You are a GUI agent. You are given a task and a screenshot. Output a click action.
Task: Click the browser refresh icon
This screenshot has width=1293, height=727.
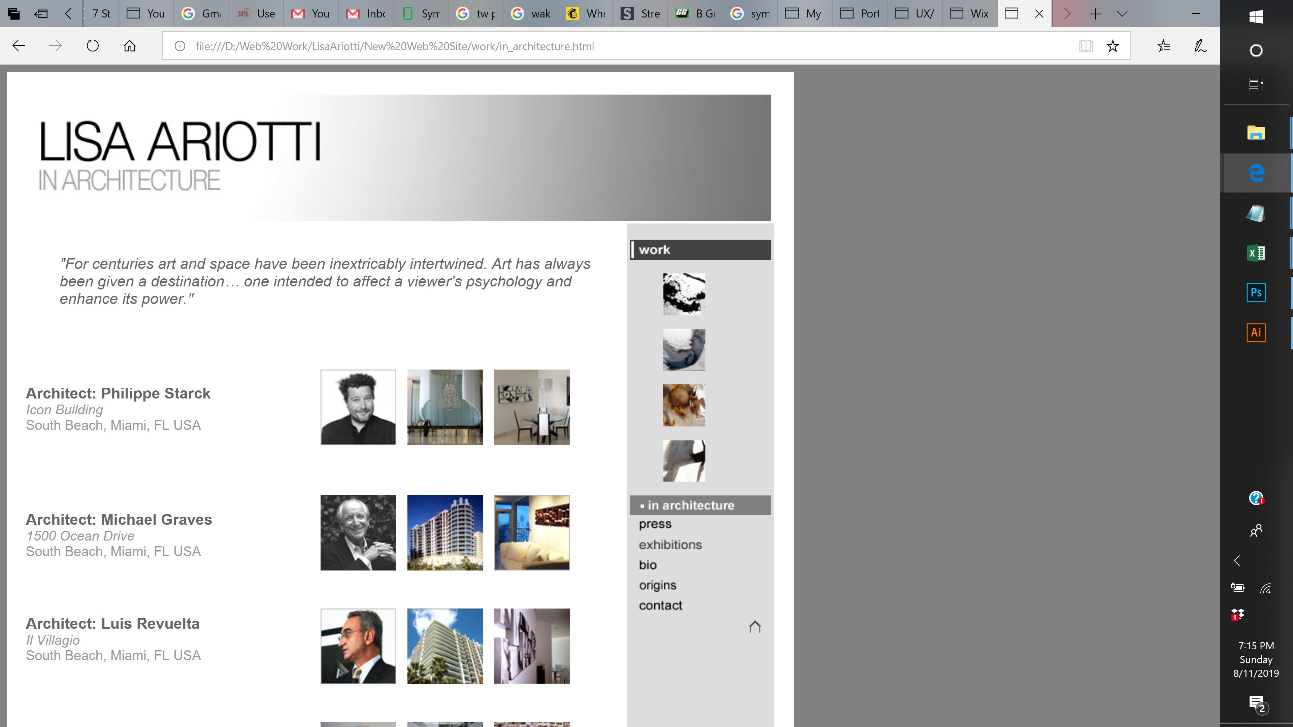(x=92, y=46)
